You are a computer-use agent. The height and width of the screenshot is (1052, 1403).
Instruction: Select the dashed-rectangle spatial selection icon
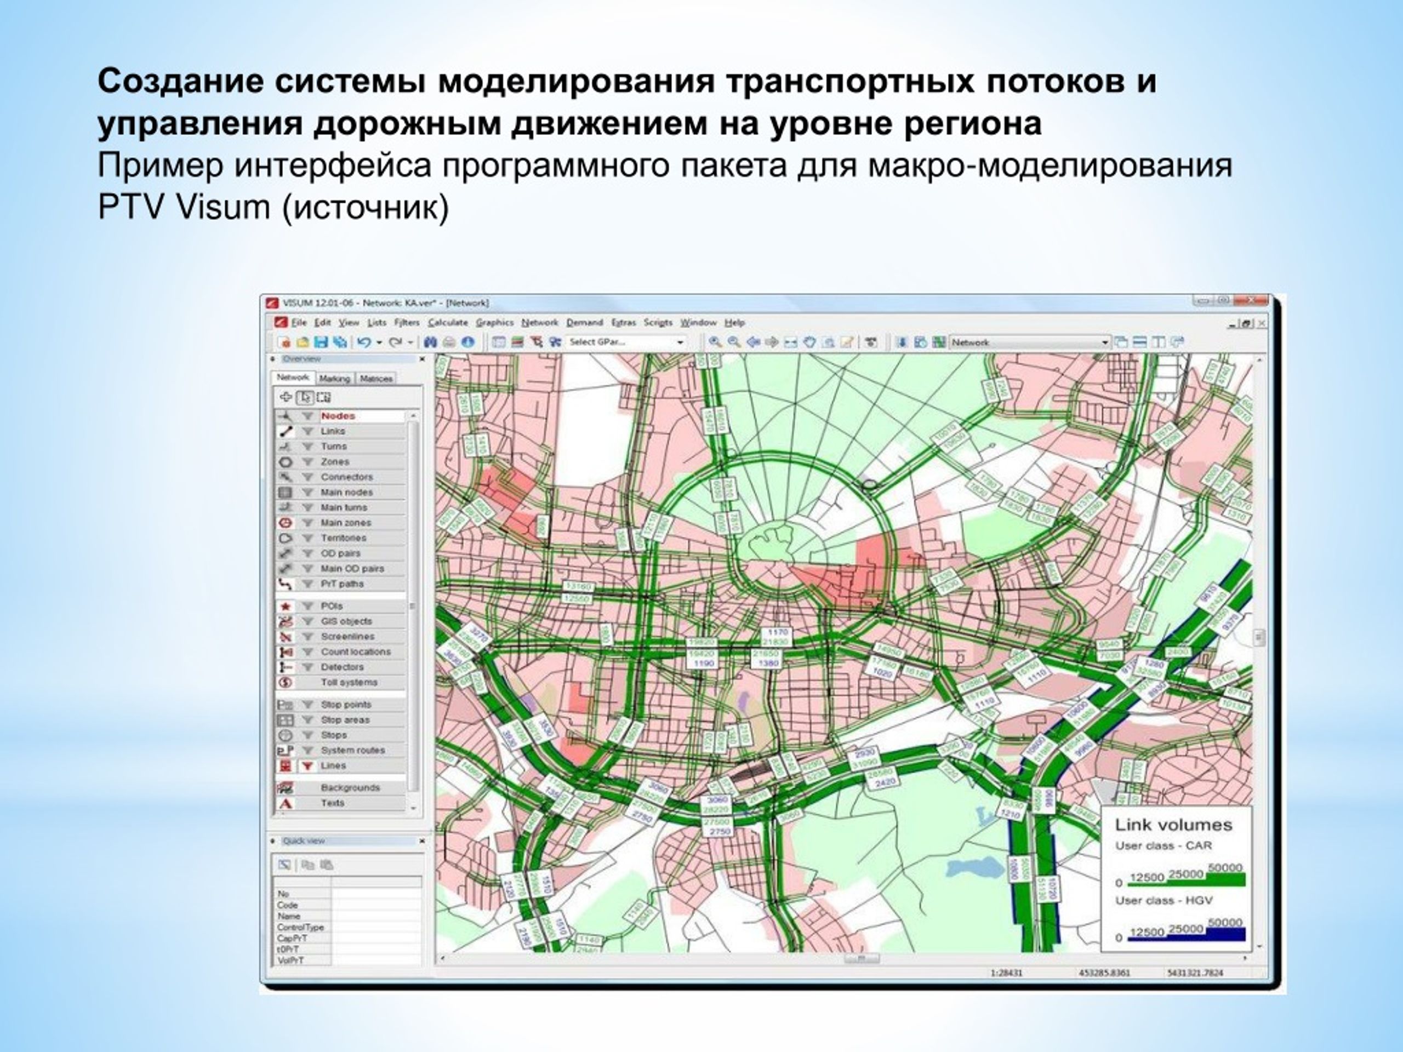(323, 398)
